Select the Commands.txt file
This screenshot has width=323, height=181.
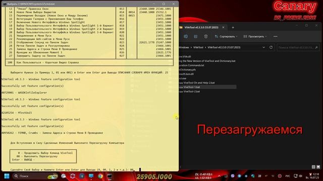click(x=191, y=65)
